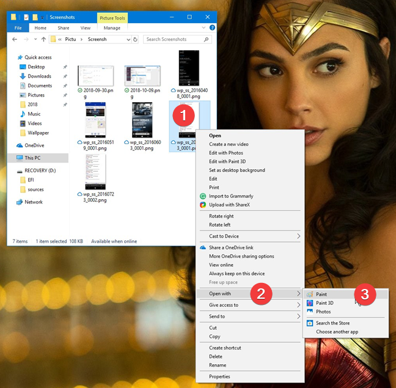The width and height of the screenshot is (396, 388).
Task: Click the Downloads arrow icon in sidebar
Action: [x=23, y=76]
